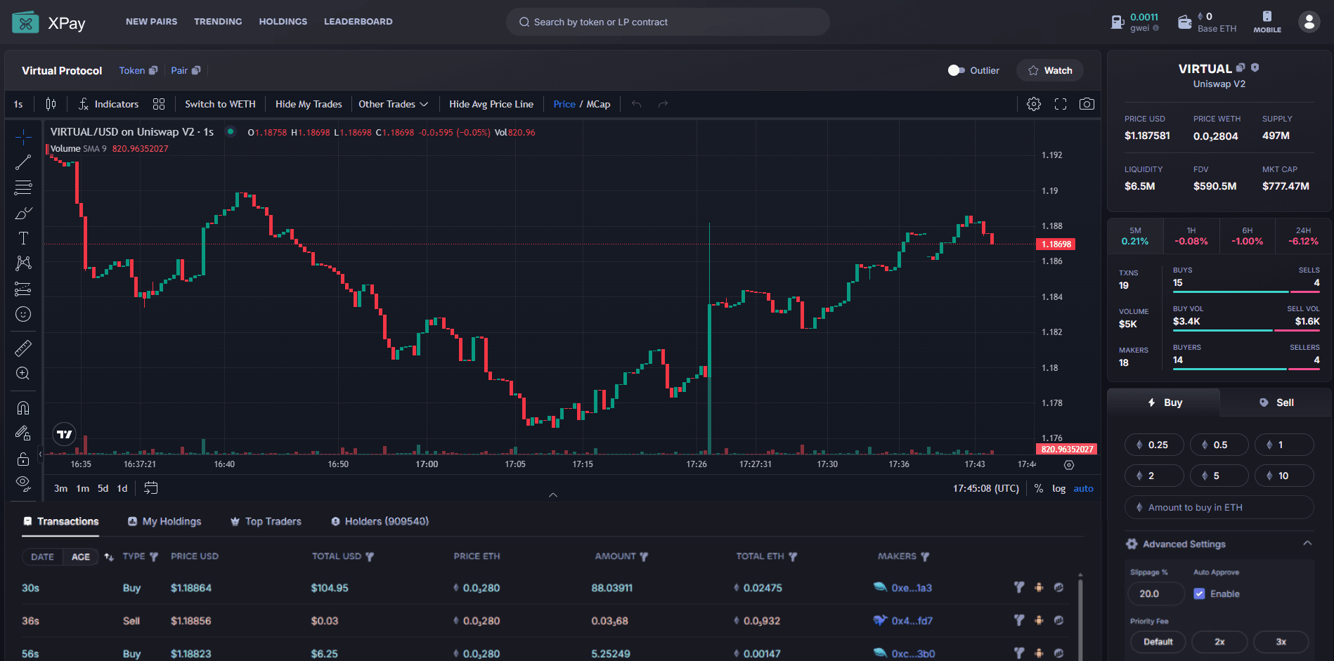Hide all drawings with eye icon
Image resolution: width=1334 pixels, height=661 pixels.
[x=23, y=483]
